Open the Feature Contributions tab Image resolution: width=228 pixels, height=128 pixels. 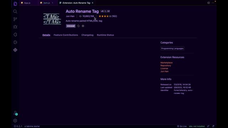(66, 35)
